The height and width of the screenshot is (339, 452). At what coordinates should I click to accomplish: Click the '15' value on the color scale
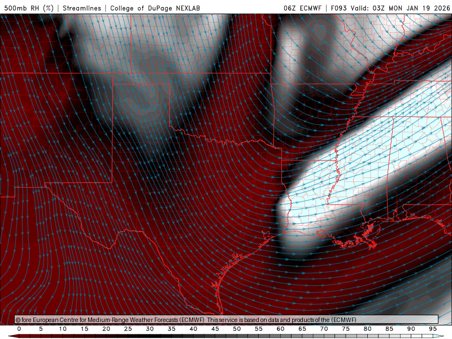coord(84,329)
